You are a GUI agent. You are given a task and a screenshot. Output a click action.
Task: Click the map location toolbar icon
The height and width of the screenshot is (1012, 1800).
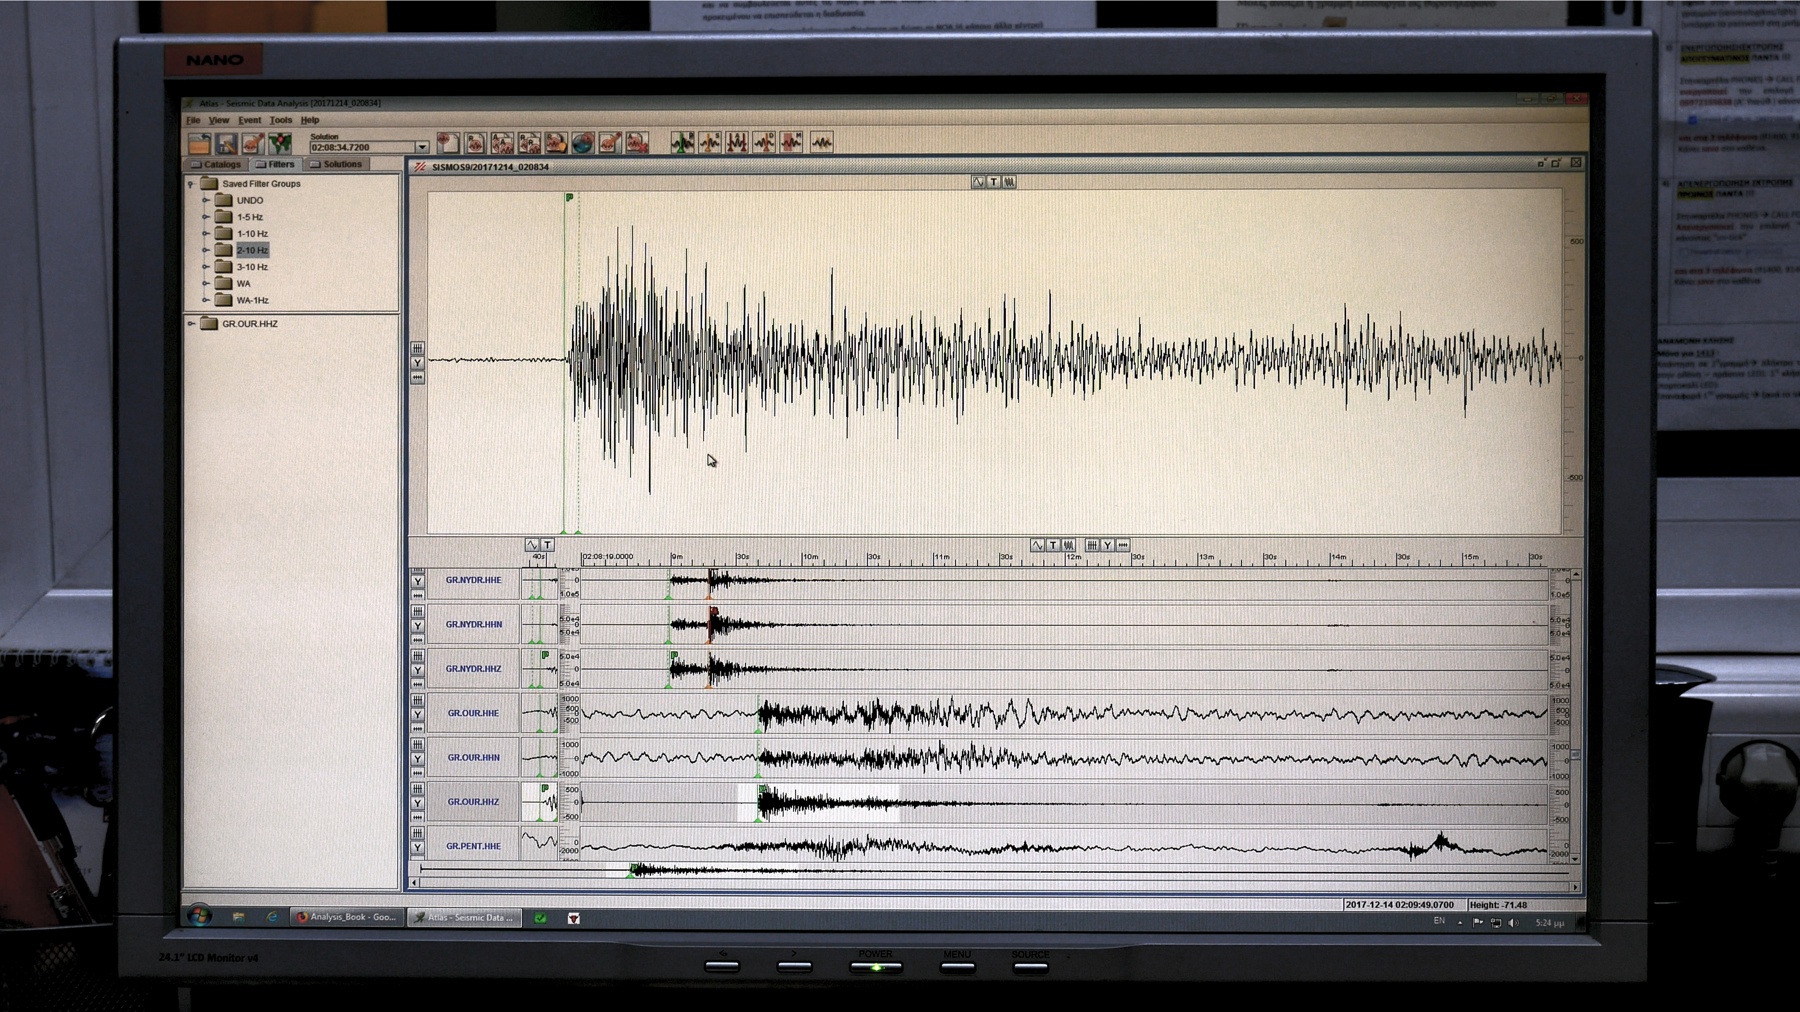280,144
